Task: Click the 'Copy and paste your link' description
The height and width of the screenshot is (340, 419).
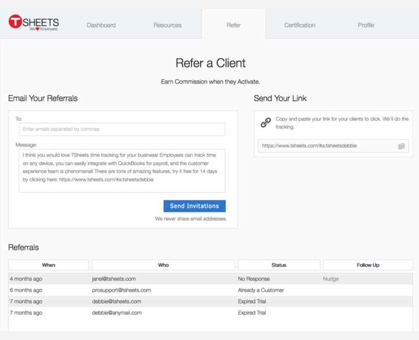Action: [342, 123]
